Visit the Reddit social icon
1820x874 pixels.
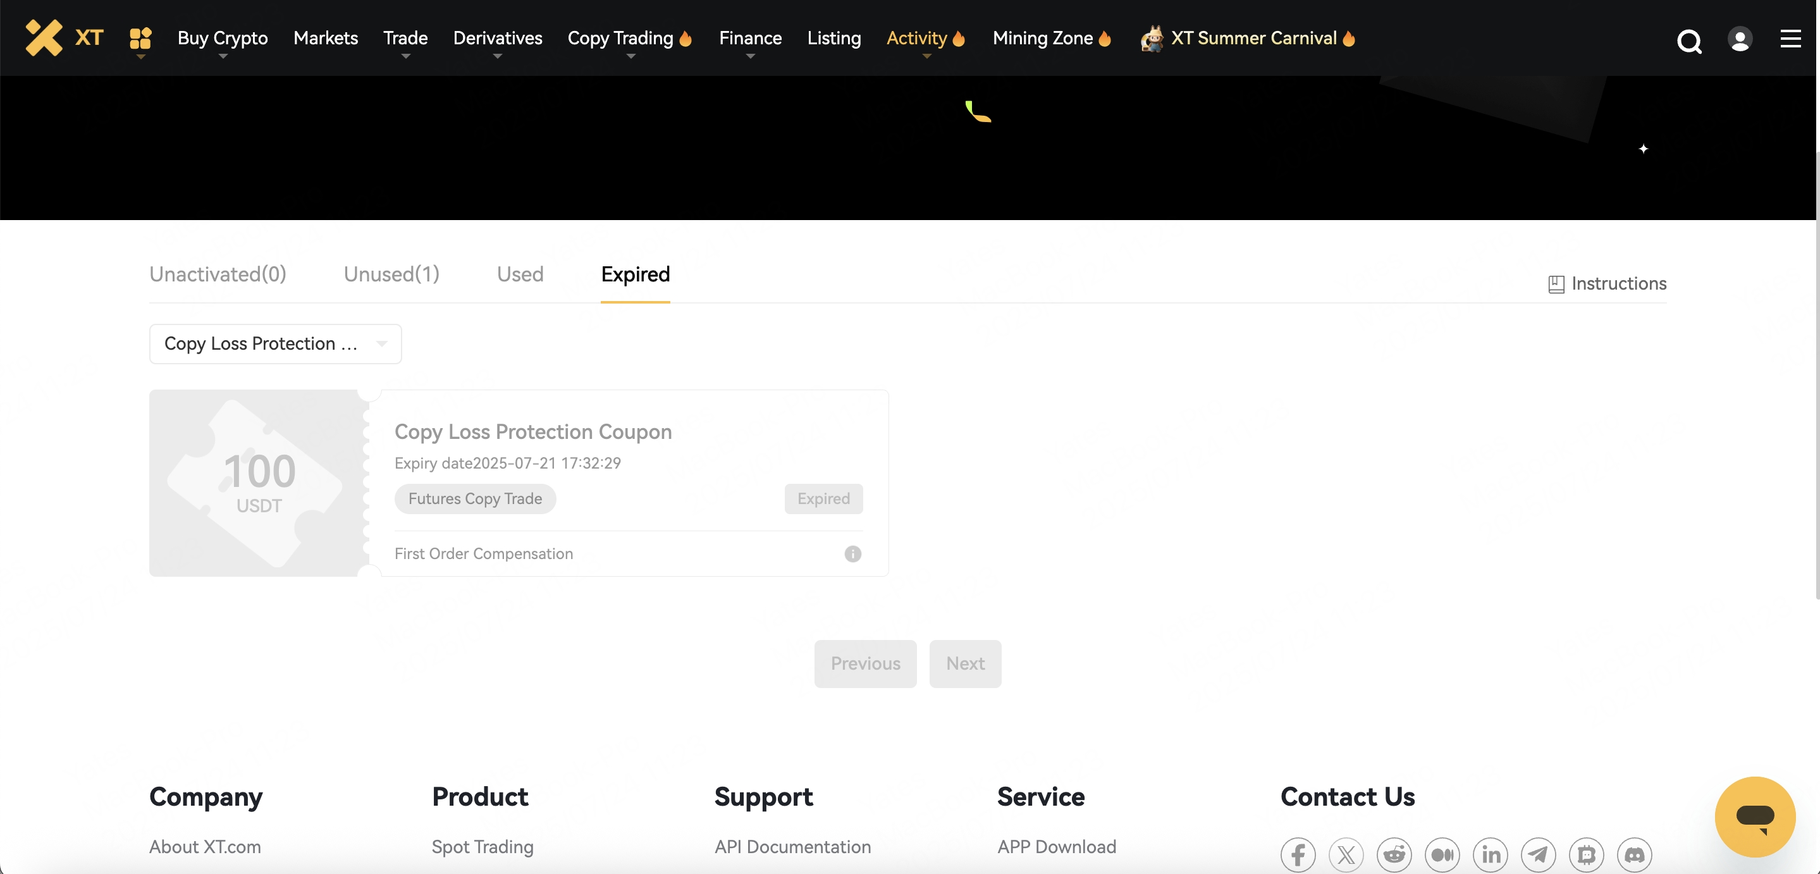pyautogui.click(x=1394, y=855)
